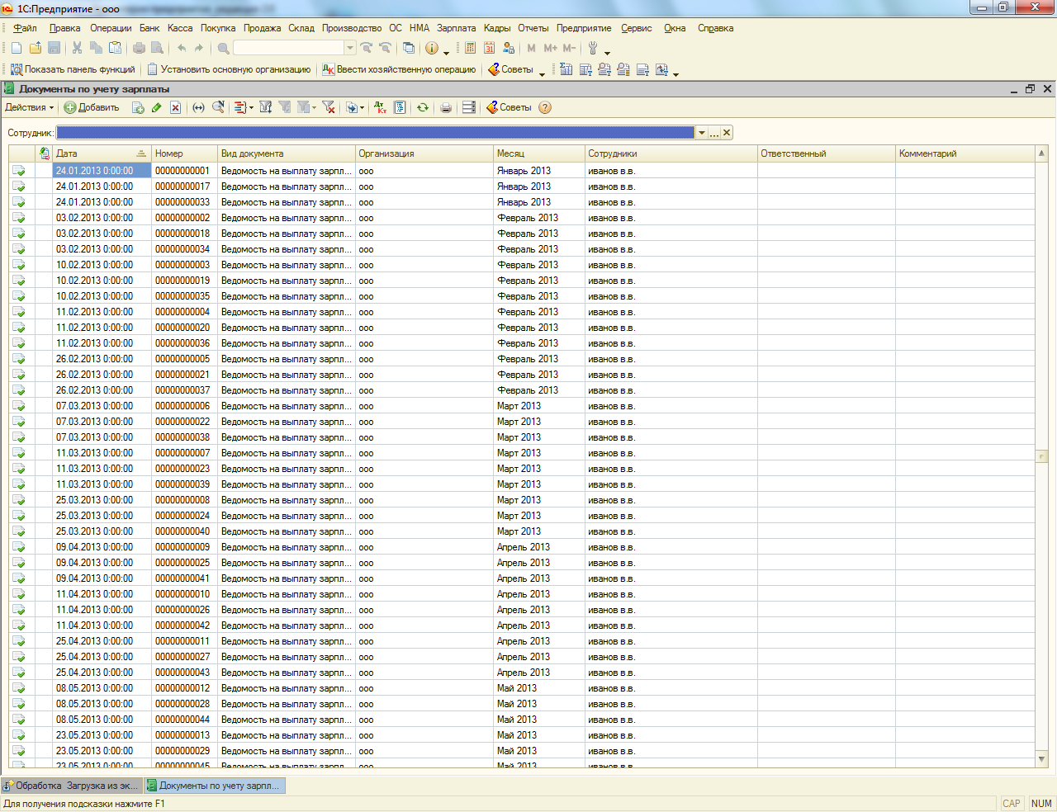
Task: Click the document structure report icon
Action: coord(400,107)
